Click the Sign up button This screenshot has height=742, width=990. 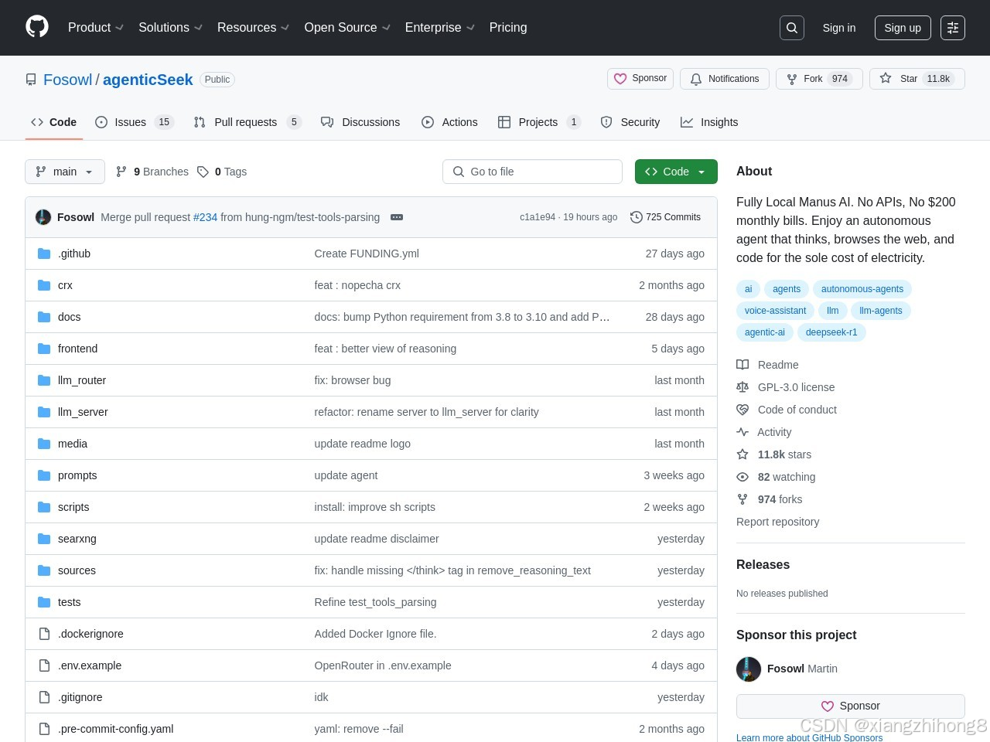point(903,28)
